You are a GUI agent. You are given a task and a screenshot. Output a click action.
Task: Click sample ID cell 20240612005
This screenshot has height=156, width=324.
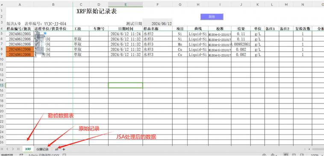pos(20,34)
